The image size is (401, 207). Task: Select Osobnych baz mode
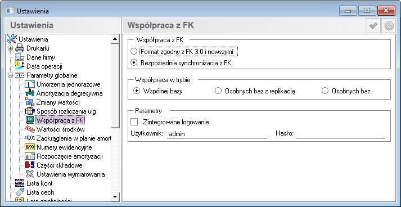coord(325,91)
